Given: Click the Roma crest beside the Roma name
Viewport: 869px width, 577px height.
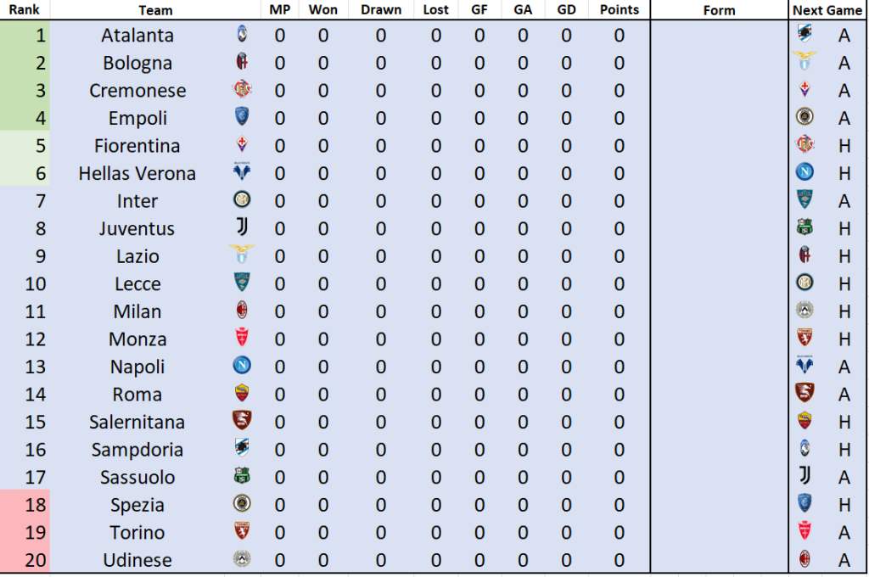Looking at the screenshot, I should click(243, 394).
